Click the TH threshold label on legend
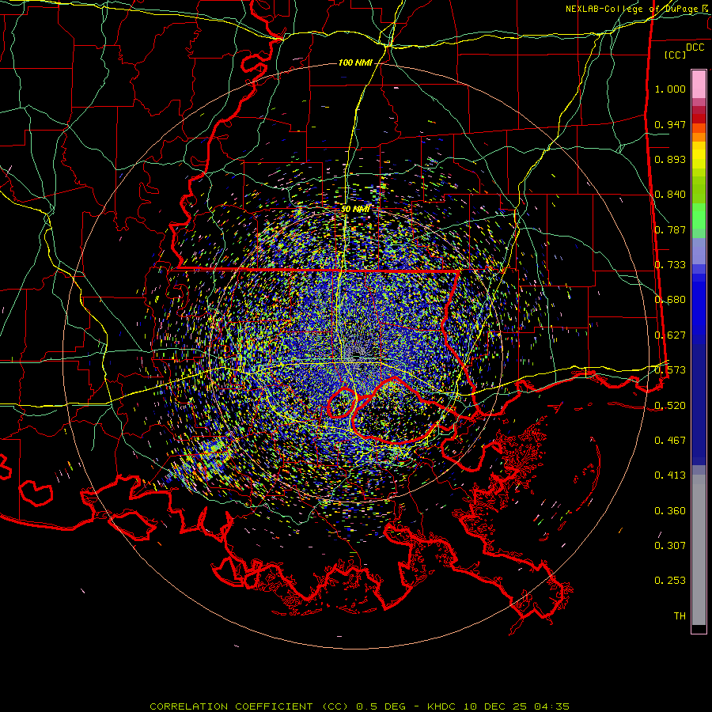 tap(680, 616)
